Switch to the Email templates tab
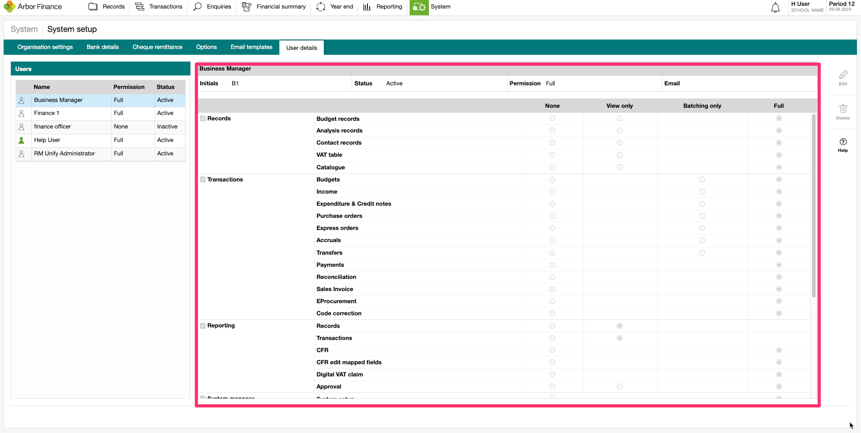 pyautogui.click(x=251, y=47)
